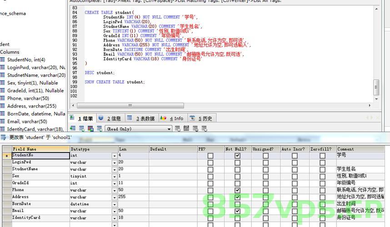This screenshot has width=390, height=227.
Task: Click the red-blue result toolbar icon
Action: click(90, 128)
